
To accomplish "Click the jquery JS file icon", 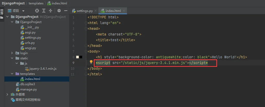I will pyautogui.click(x=27, y=69).
